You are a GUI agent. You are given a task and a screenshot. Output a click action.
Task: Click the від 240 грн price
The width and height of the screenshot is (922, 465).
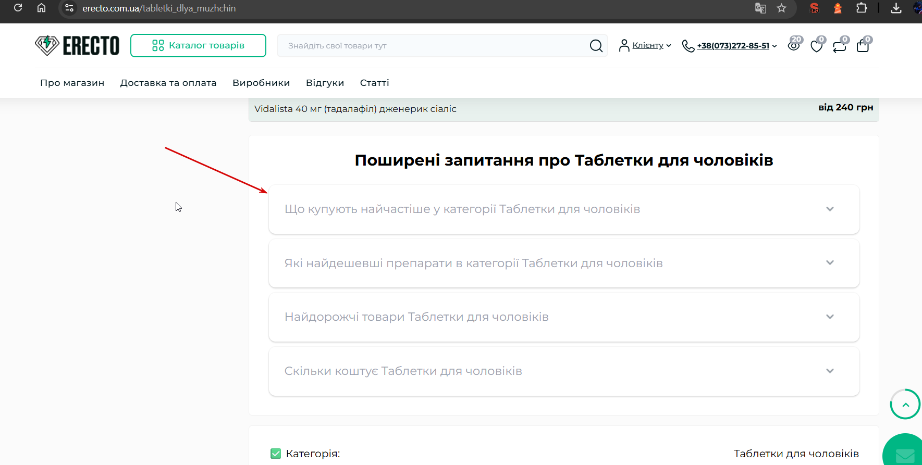pos(846,107)
